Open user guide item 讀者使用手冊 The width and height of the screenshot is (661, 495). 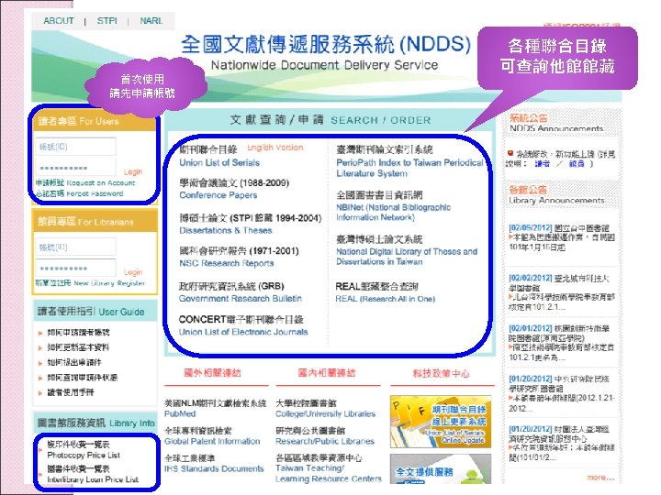pos(71,392)
